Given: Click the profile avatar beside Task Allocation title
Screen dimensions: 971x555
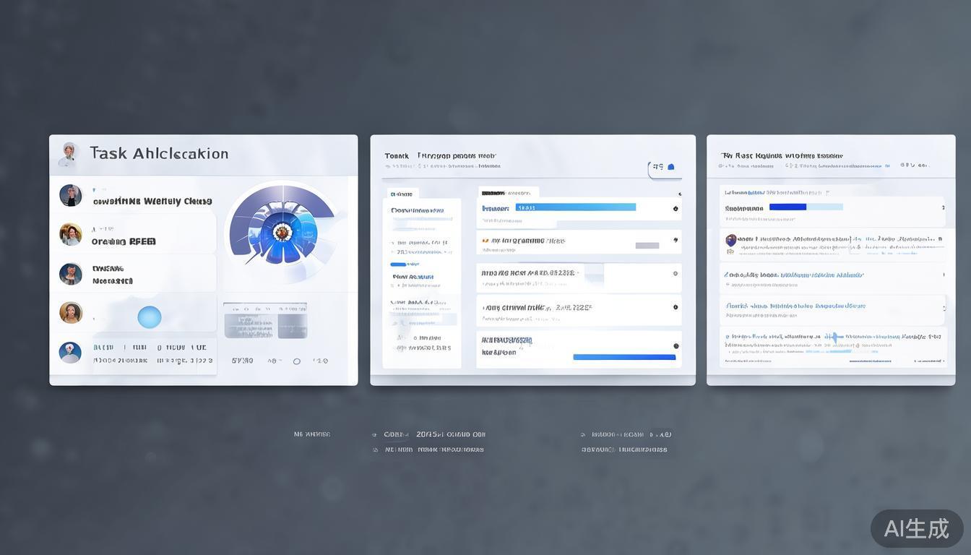Looking at the screenshot, I should [x=69, y=152].
